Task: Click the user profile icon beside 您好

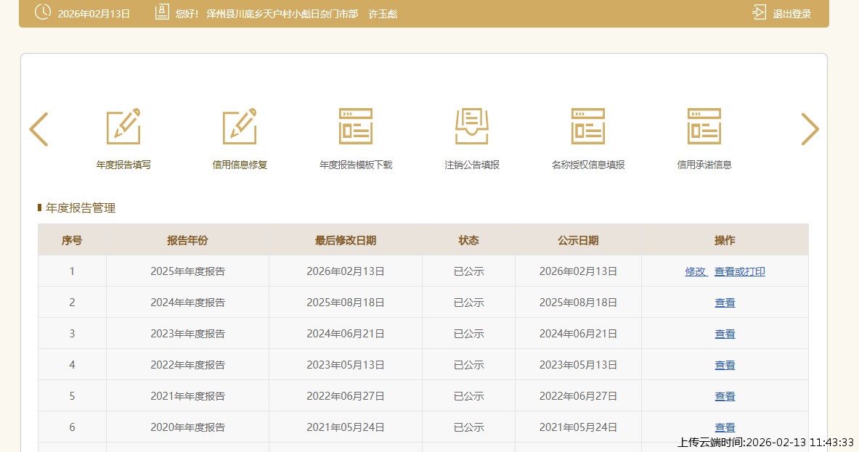Action: pos(162,13)
